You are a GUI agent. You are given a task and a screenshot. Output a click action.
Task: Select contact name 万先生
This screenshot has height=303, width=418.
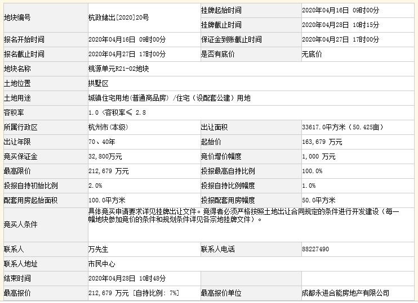click(99, 249)
